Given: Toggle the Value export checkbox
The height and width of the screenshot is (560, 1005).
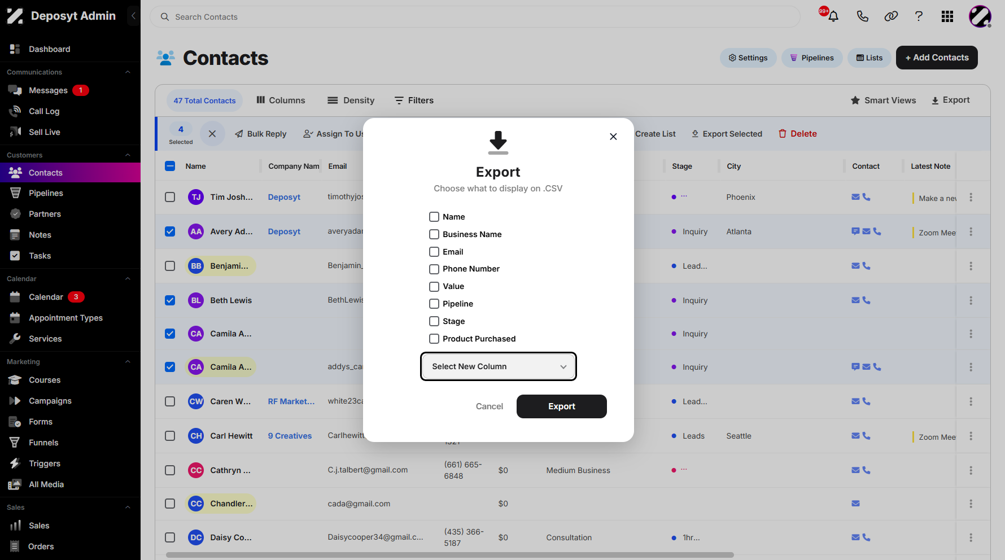Looking at the screenshot, I should click(434, 287).
